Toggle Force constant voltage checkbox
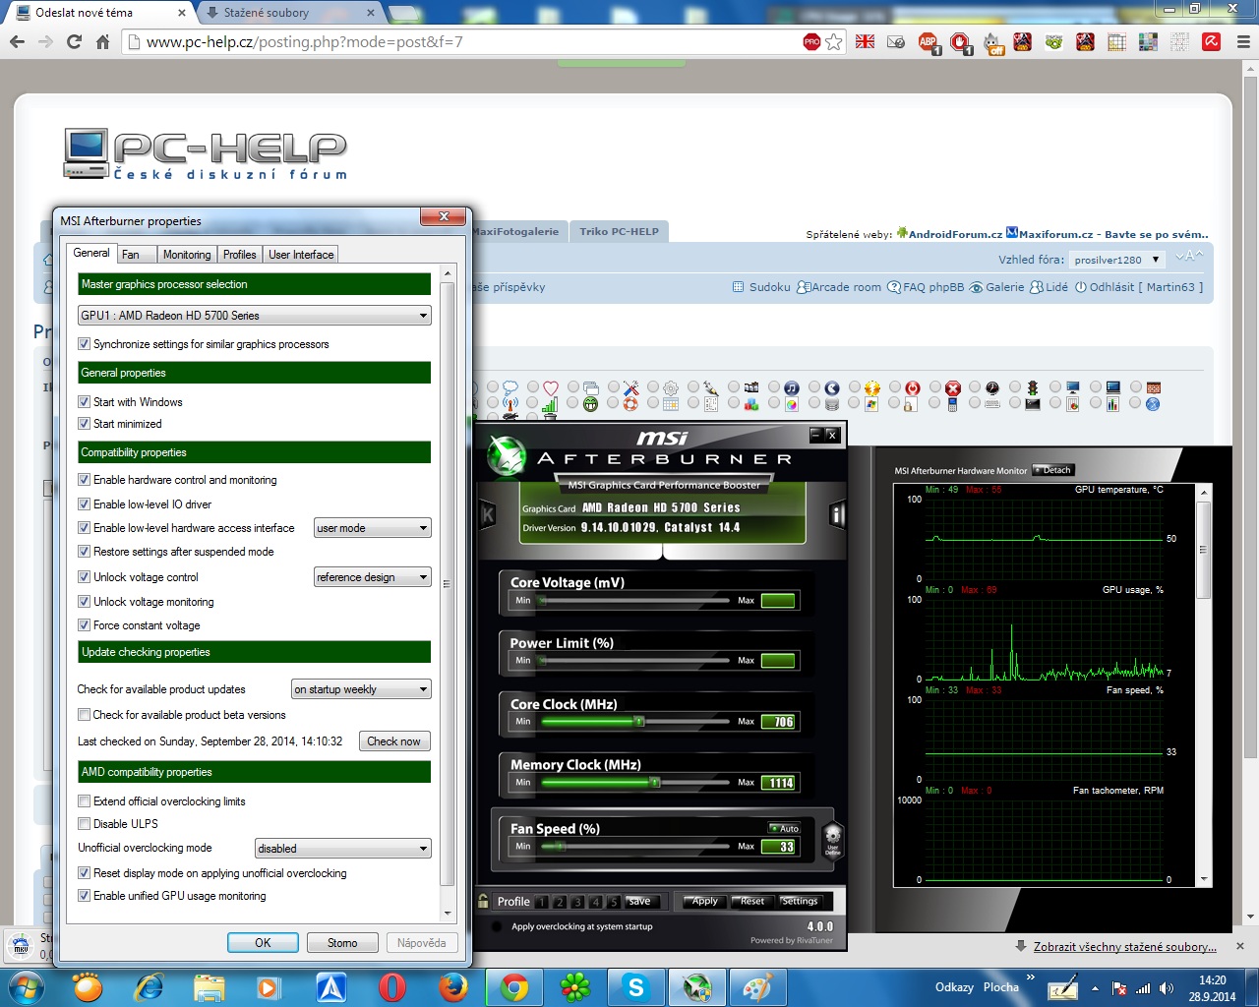Image resolution: width=1259 pixels, height=1007 pixels. point(84,625)
